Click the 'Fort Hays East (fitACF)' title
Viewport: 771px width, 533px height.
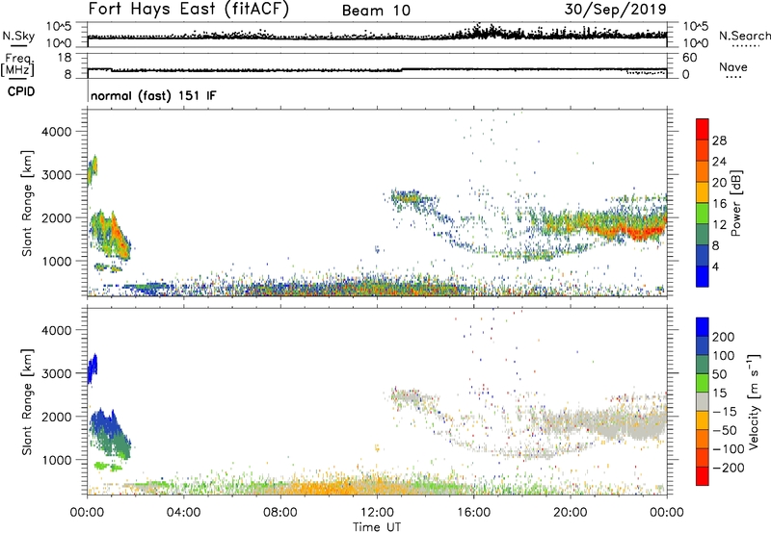(x=189, y=10)
